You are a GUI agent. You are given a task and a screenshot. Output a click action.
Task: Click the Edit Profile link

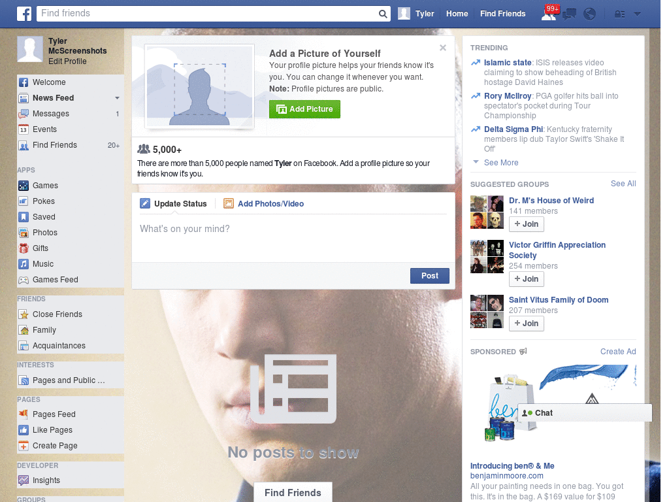pyautogui.click(x=67, y=61)
